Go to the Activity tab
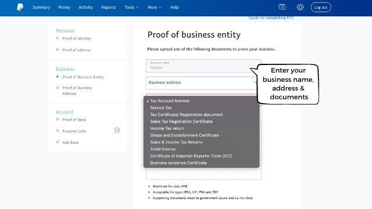Screen dimensions: 372x209 86,8
